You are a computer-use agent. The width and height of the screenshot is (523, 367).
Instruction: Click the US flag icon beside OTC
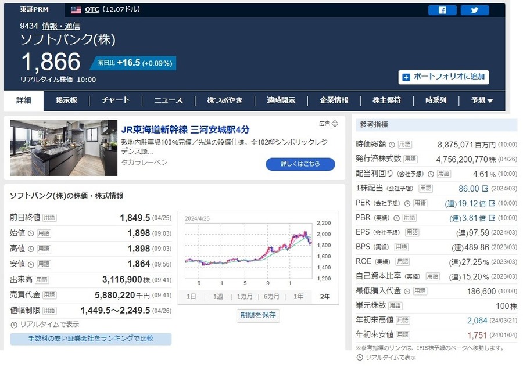pyautogui.click(x=74, y=9)
